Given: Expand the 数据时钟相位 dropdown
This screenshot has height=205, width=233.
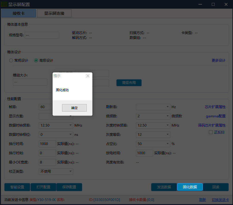Looking at the screenshot, I should 56,135.
